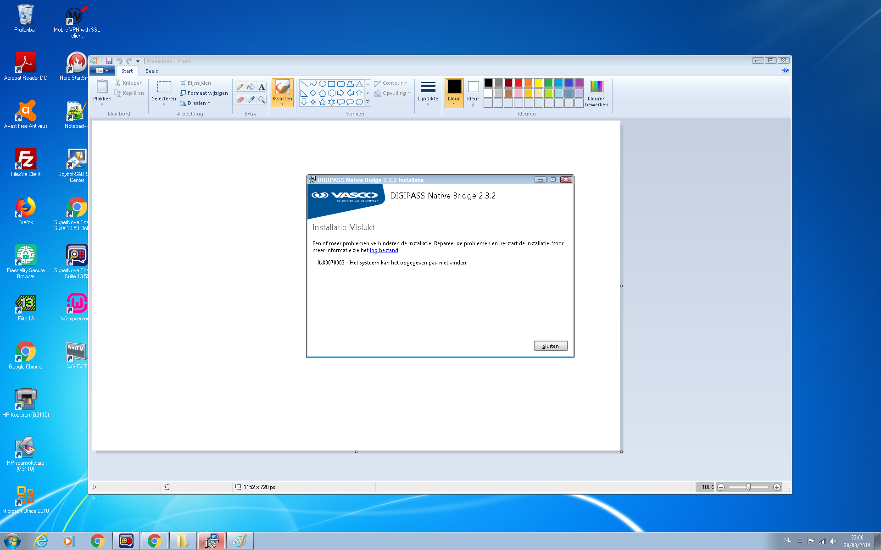The height and width of the screenshot is (550, 881).
Task: Open the Paint file menu button
Action: click(x=102, y=71)
